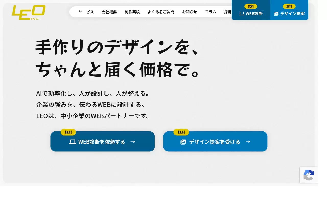The height and width of the screenshot is (220, 327).
Task: Click 無料 badge on デザイン提案を受ける button
Action: 181,132
